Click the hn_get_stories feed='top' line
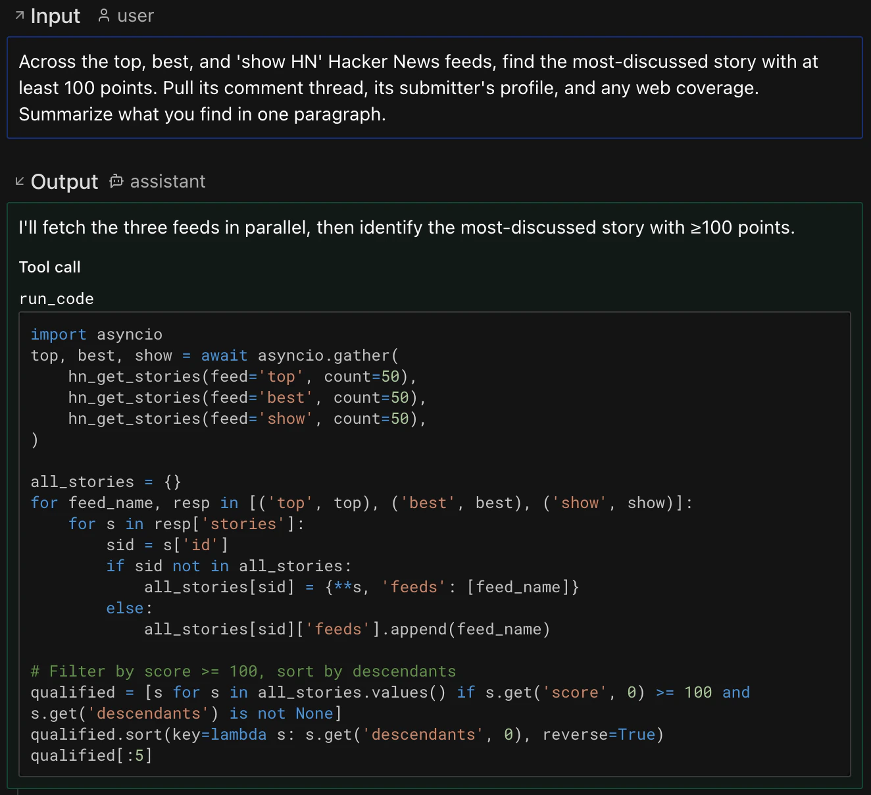The width and height of the screenshot is (871, 795). coord(243,376)
